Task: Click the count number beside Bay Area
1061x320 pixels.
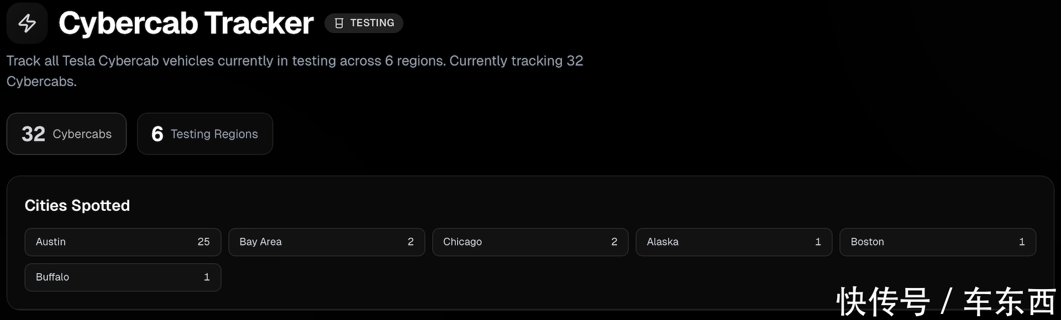Action: [411, 242]
